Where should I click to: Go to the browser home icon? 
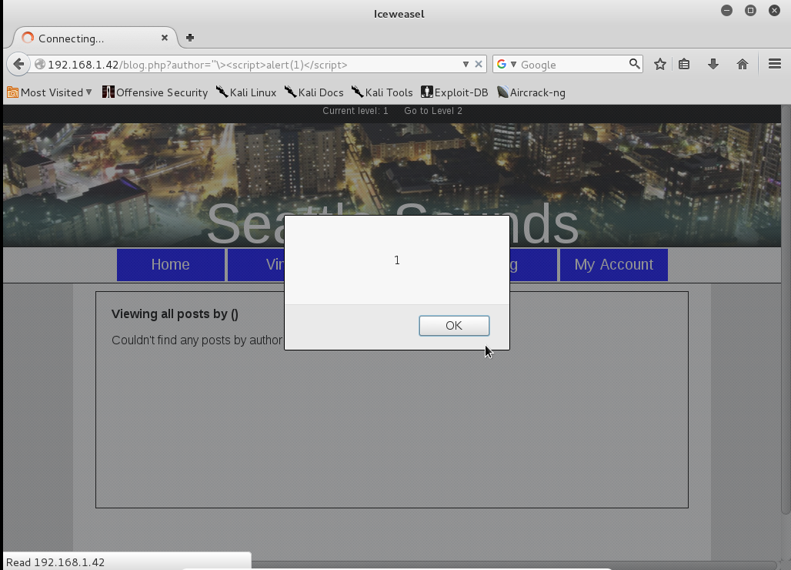743,65
